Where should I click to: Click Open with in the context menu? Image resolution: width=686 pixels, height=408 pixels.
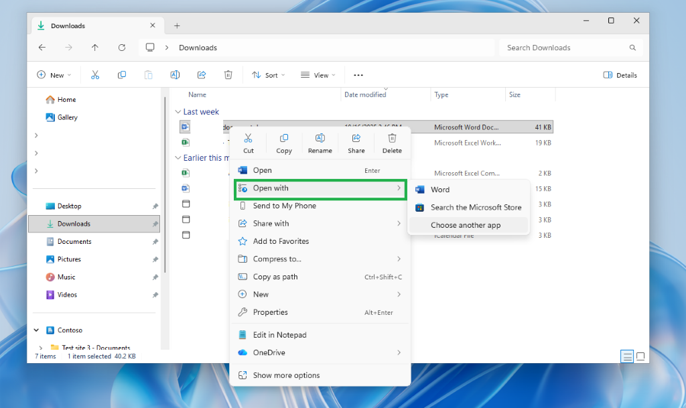(x=320, y=188)
